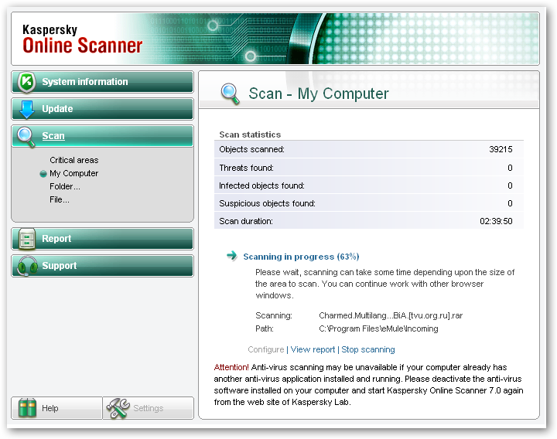
Task: Click the magnifying glass icon beside Scan
Action: tap(27, 136)
